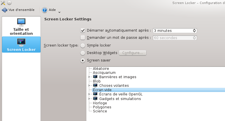Viewport: 225px width, 121px height.
Task: Enable Demander un mot de passe checkbox
Action: click(83, 38)
